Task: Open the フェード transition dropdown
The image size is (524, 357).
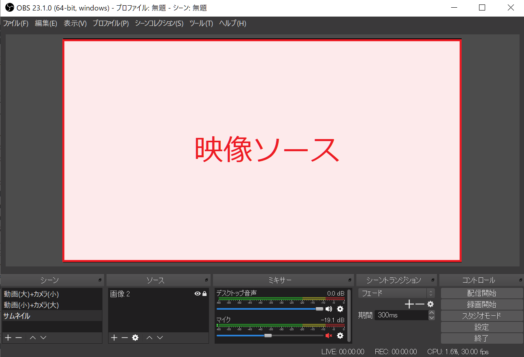Action: point(396,293)
